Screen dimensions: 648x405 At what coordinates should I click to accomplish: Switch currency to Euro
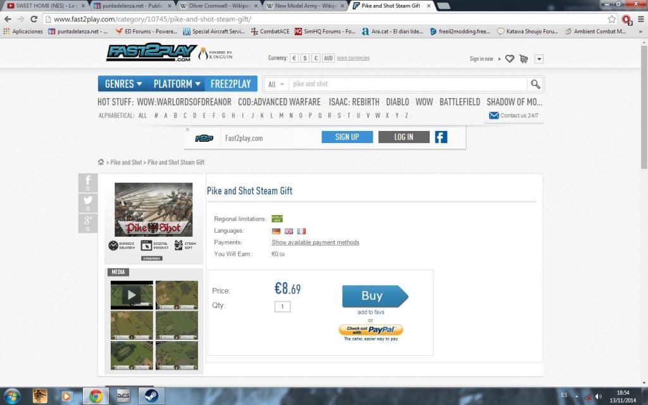click(x=294, y=58)
